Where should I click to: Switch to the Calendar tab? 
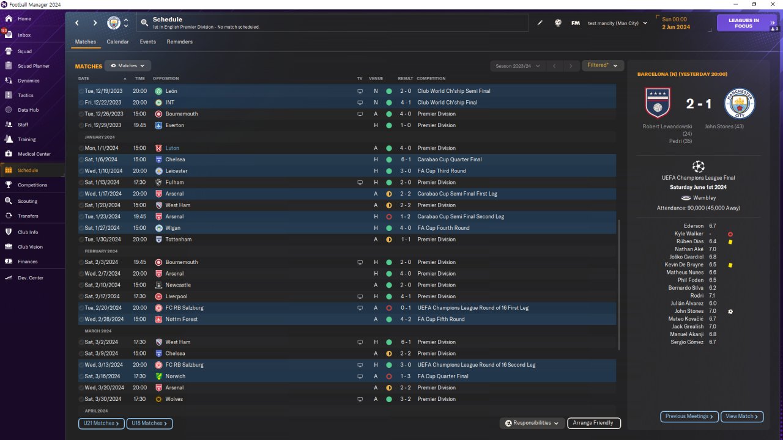pyautogui.click(x=117, y=42)
